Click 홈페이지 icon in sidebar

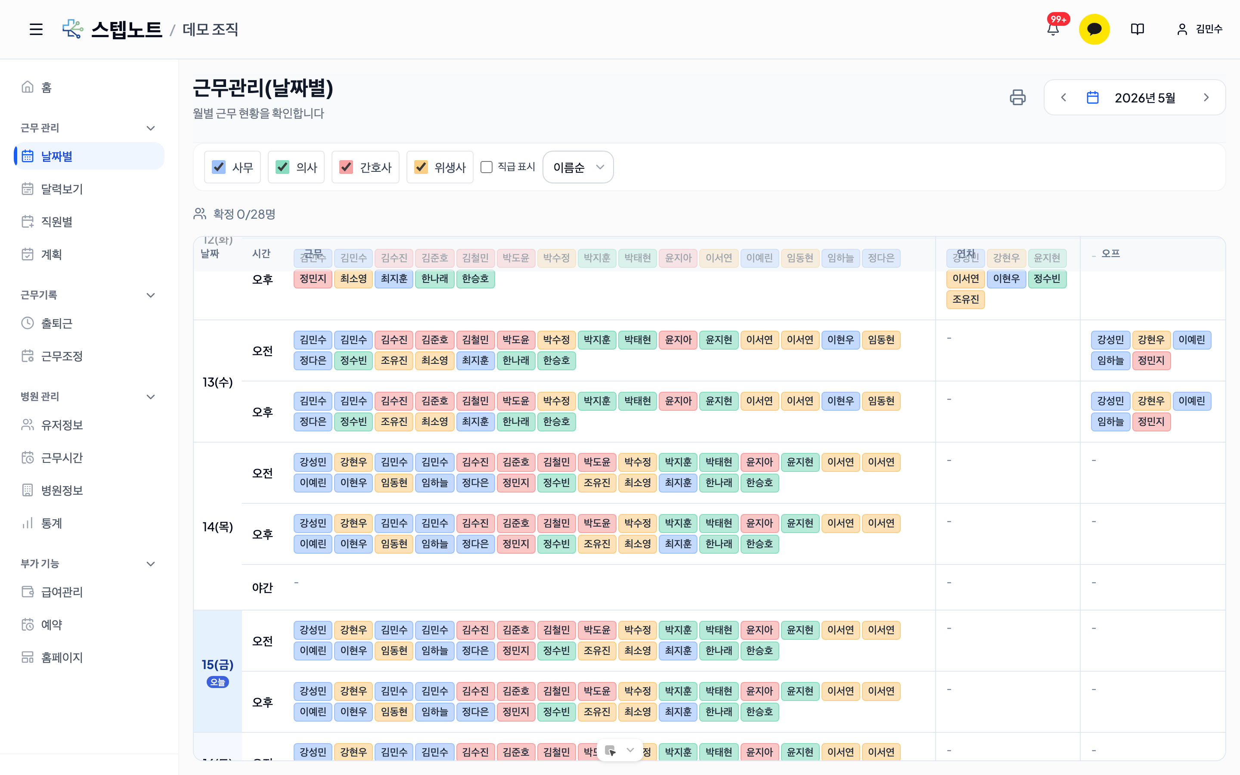point(28,657)
